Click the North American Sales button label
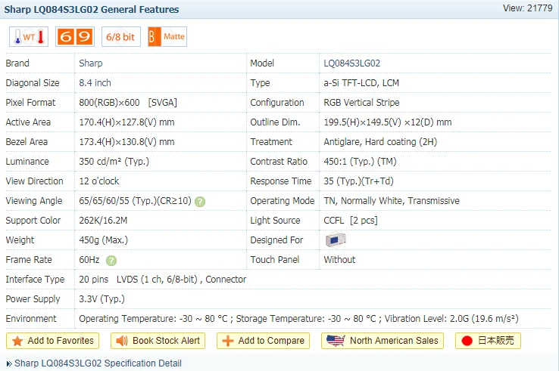Screen dimensions: 559x371 point(394,341)
